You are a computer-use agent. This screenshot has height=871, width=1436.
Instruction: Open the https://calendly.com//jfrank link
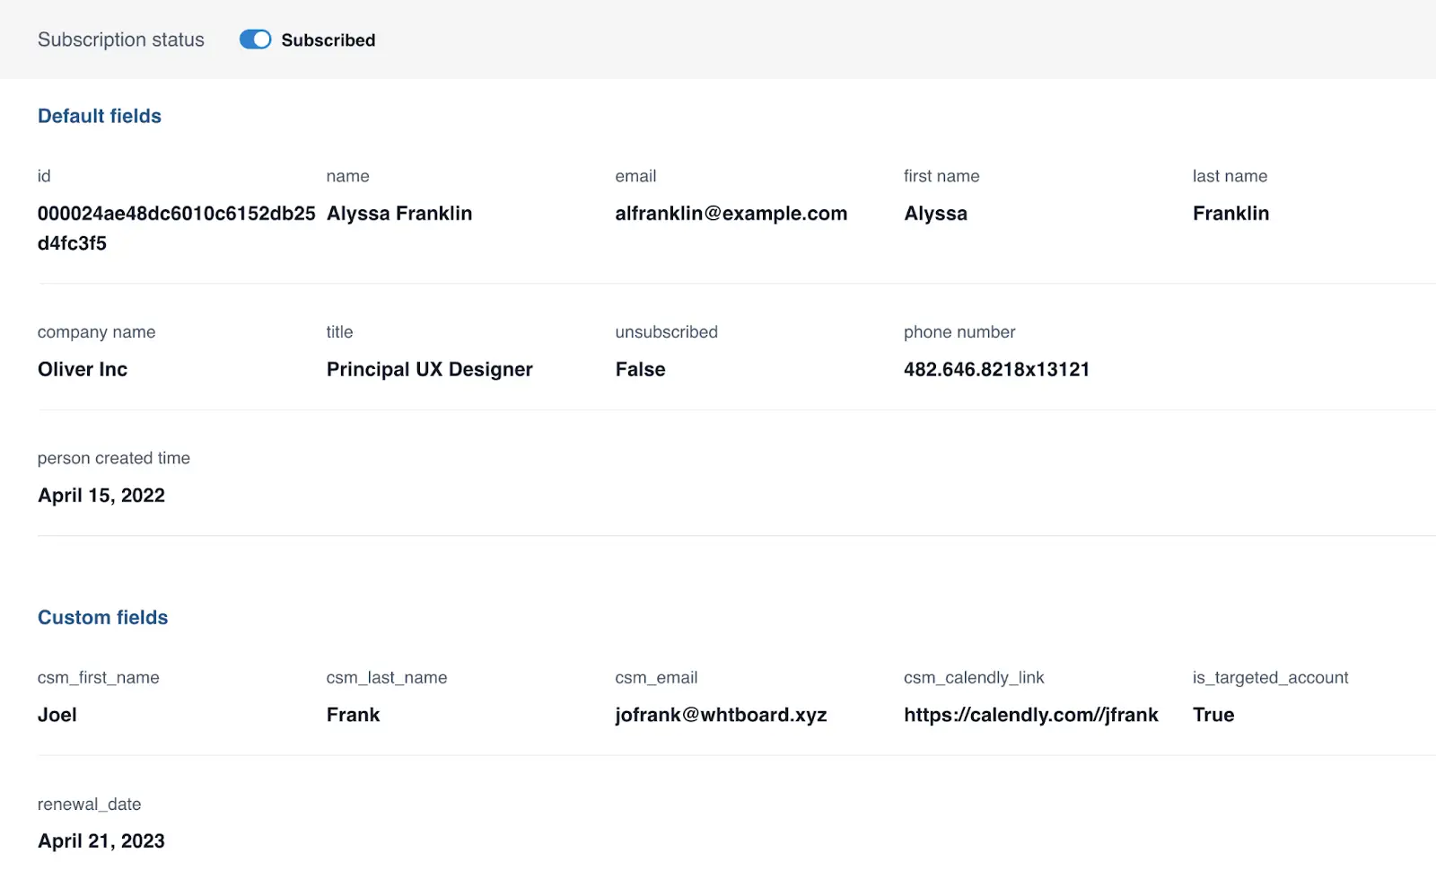(1030, 715)
